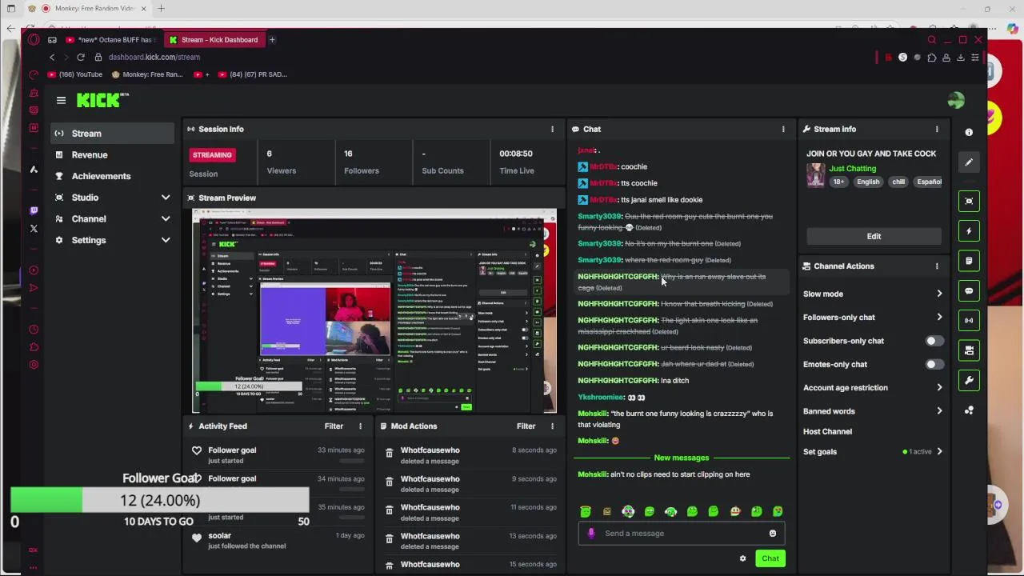The height and width of the screenshot is (576, 1024).
Task: Select Stream in the sidebar
Action: coord(112,134)
